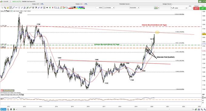Select the horizontal line drawing tool

click(x=16, y=8)
